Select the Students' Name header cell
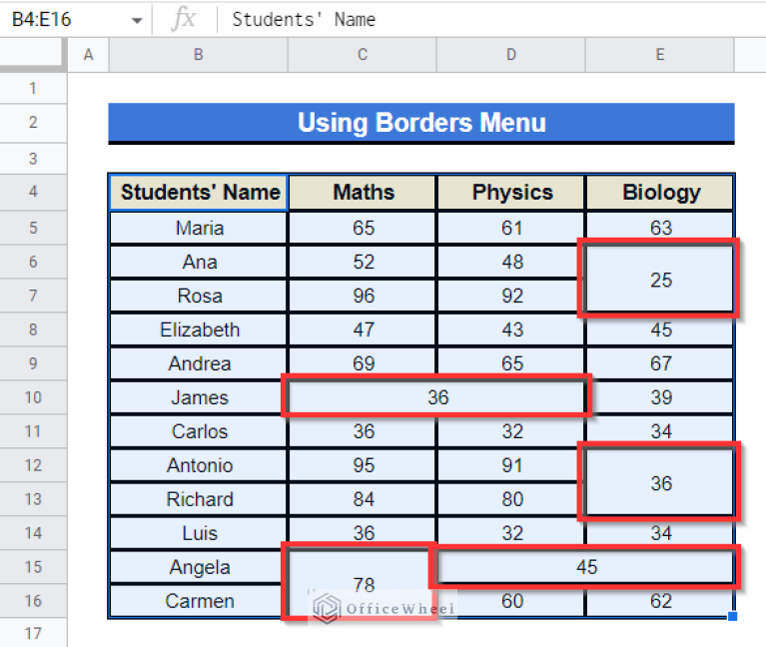This screenshot has width=766, height=647. 200,193
